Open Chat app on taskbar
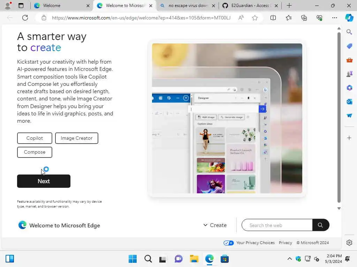Image resolution: width=357 pixels, height=267 pixels. pyautogui.click(x=178, y=259)
